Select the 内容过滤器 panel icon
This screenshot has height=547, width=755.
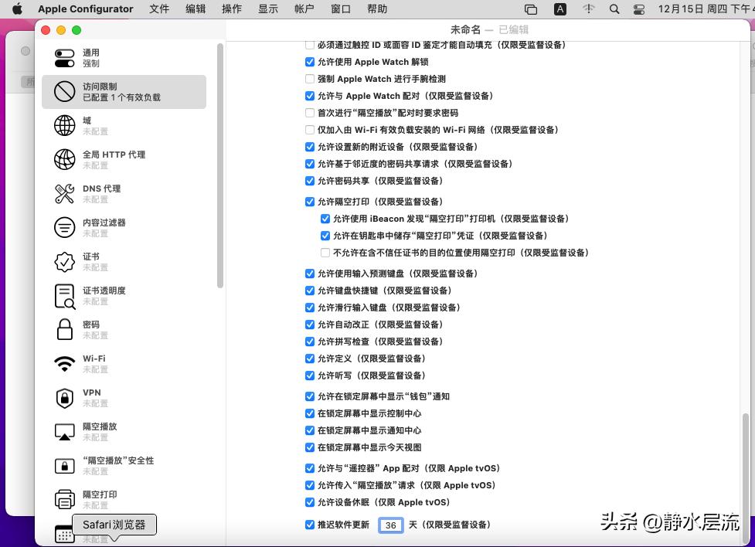tap(66, 227)
